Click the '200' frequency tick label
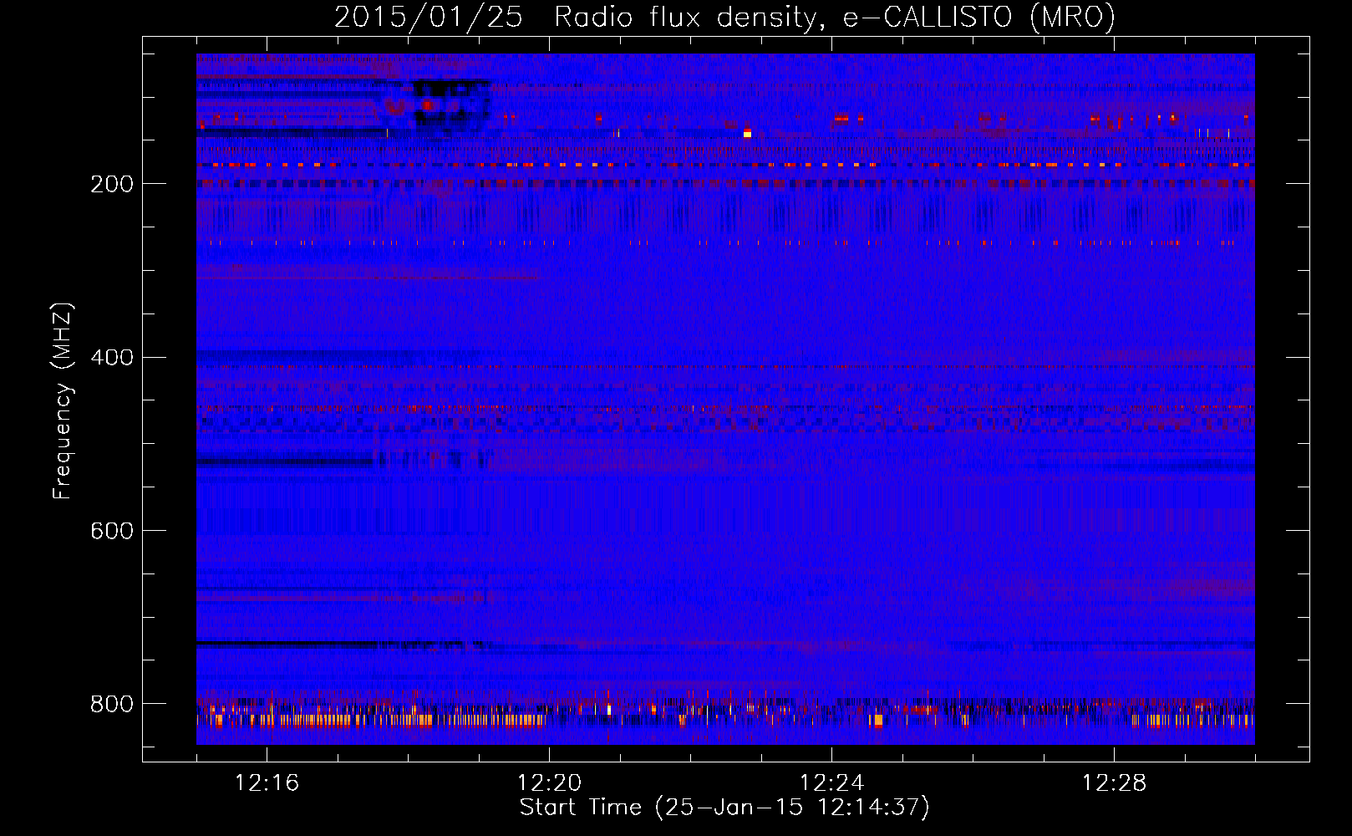This screenshot has width=1352, height=836. [x=112, y=184]
